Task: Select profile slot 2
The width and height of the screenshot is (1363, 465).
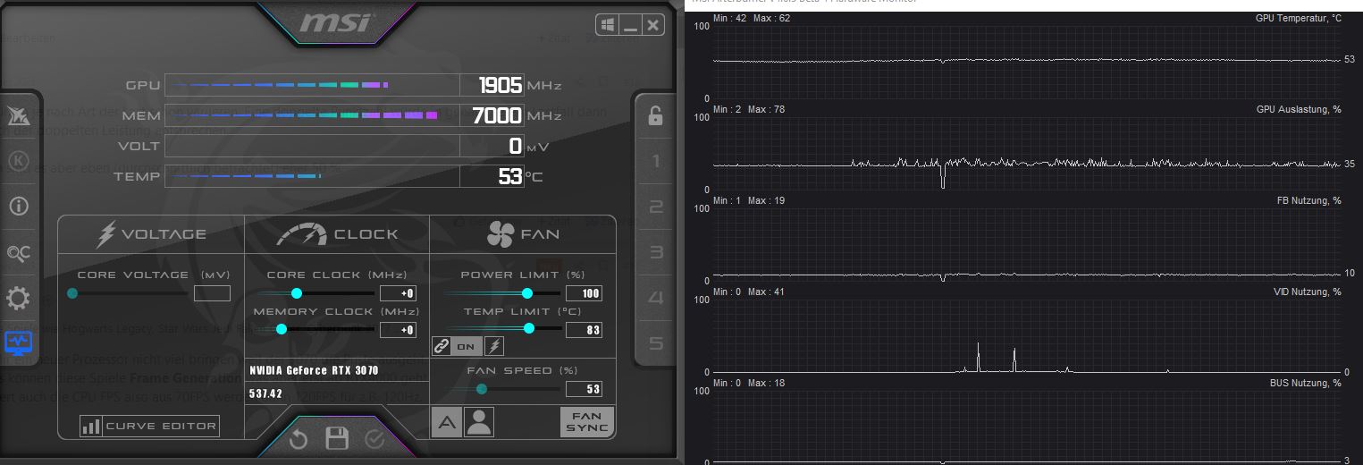Action: [655, 207]
